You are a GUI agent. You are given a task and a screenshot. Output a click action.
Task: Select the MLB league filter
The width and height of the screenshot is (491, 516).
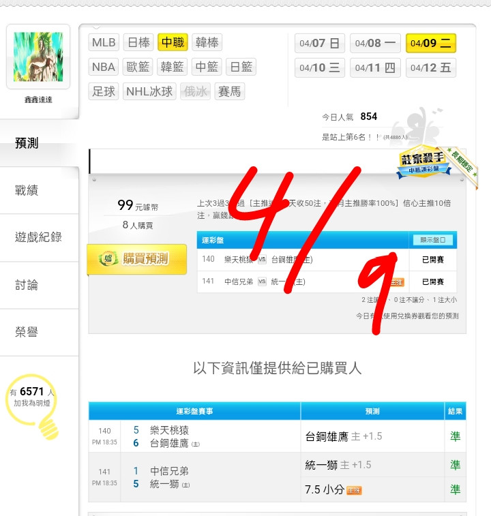104,42
